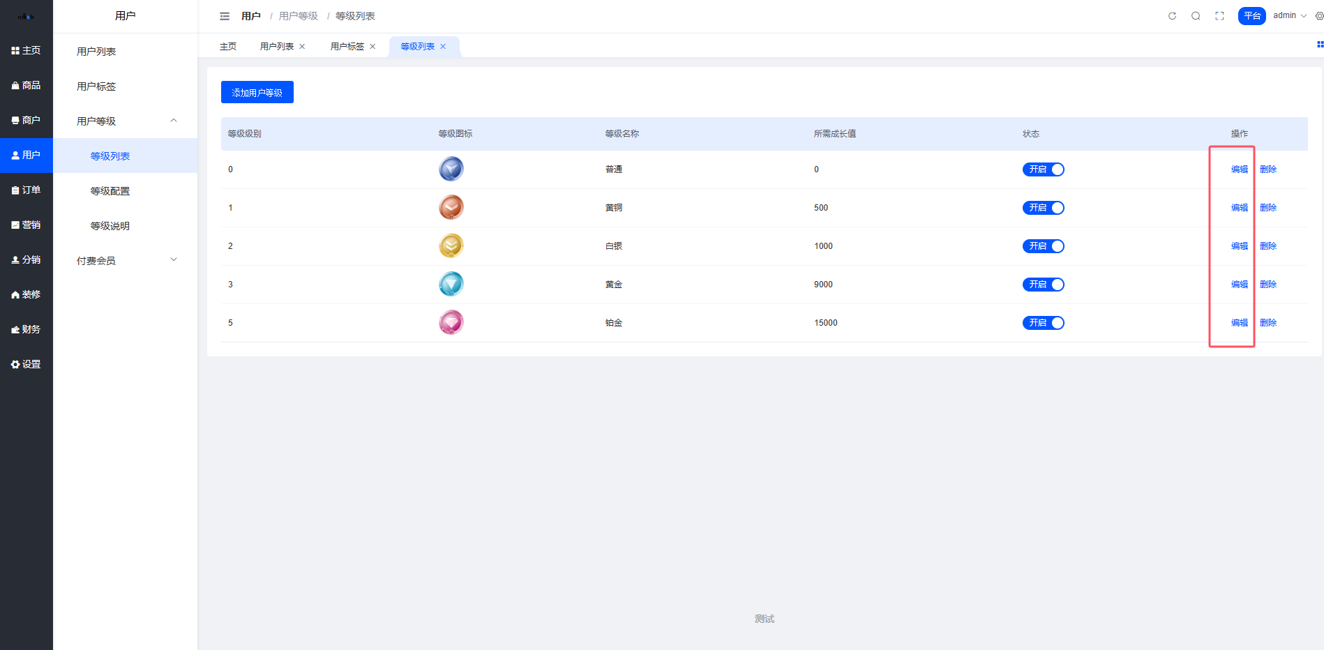
Task: Open the admin account dropdown
Action: [1289, 15]
